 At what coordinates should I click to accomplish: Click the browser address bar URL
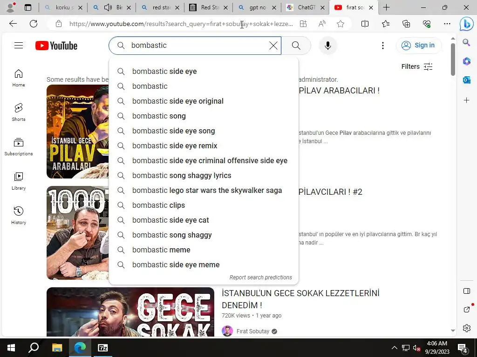pyautogui.click(x=181, y=24)
